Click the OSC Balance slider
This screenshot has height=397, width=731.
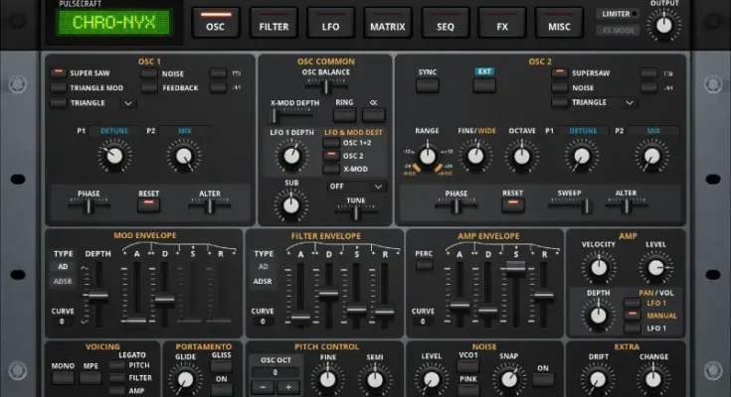(x=327, y=85)
